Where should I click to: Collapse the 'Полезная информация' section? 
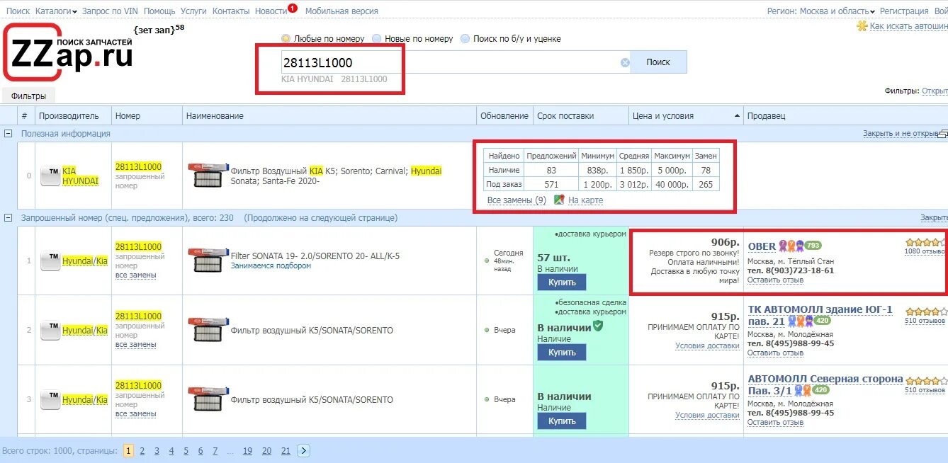tap(9, 133)
